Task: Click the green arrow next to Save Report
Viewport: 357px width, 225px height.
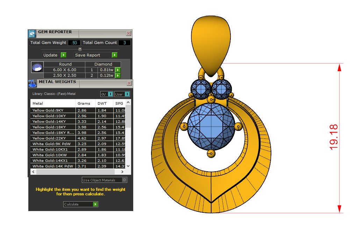Action: (x=115, y=55)
